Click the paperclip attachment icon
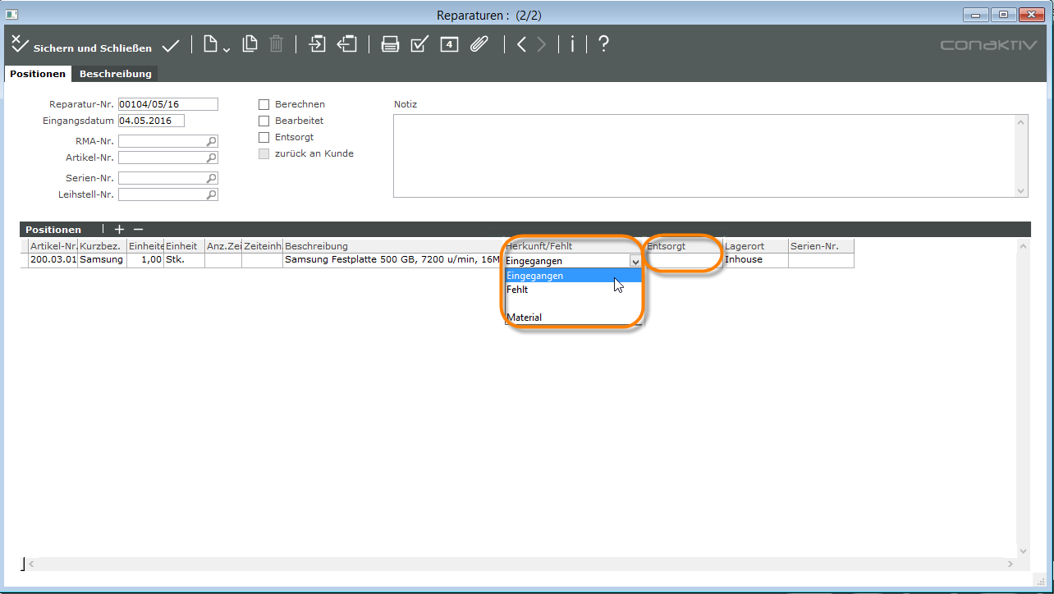1054x594 pixels. click(479, 45)
